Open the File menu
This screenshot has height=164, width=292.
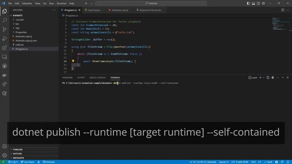pyautogui.click(x=10, y=3)
